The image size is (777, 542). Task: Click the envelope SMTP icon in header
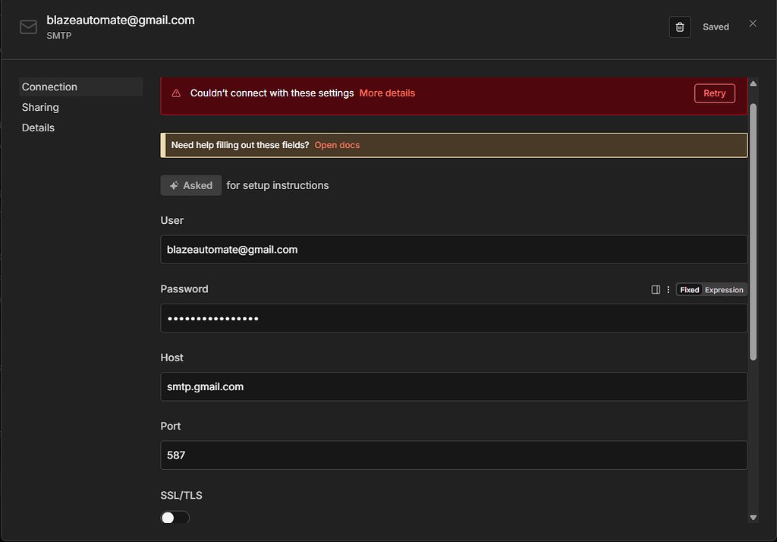click(x=28, y=27)
